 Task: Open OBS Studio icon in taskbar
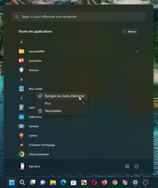[146, 182]
